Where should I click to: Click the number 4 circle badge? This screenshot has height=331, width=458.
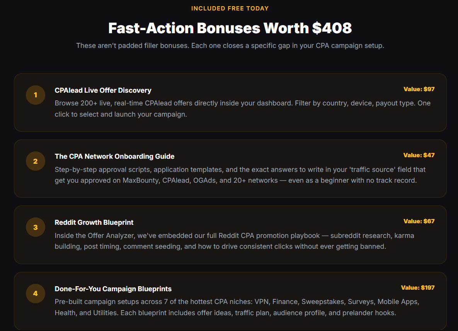35,294
